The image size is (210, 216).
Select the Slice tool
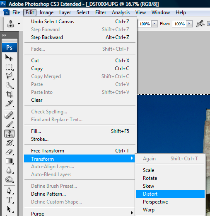point(9,103)
